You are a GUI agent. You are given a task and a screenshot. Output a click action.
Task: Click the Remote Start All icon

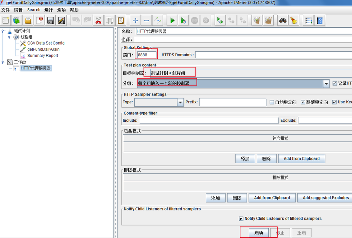click(x=220, y=20)
